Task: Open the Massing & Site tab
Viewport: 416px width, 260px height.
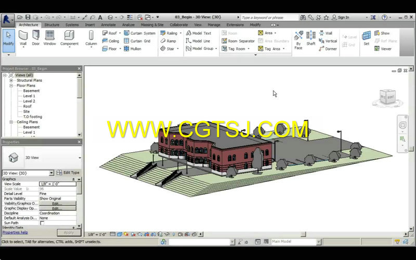Action: pyautogui.click(x=152, y=24)
